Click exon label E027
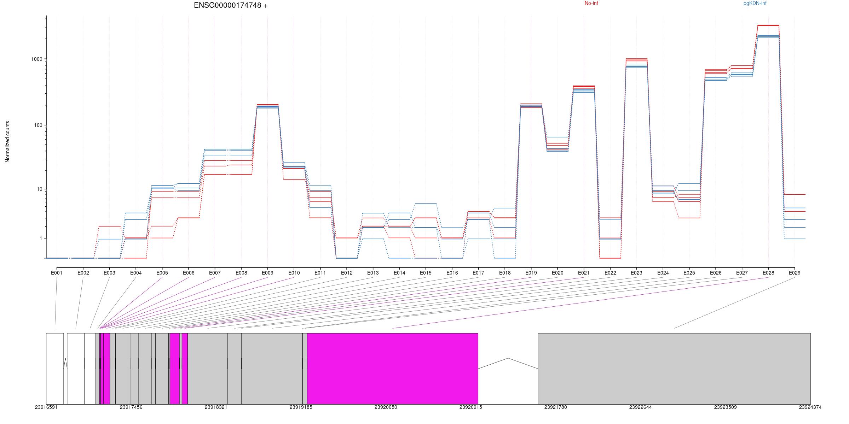Image resolution: width=849 pixels, height=424 pixels. pyautogui.click(x=742, y=273)
